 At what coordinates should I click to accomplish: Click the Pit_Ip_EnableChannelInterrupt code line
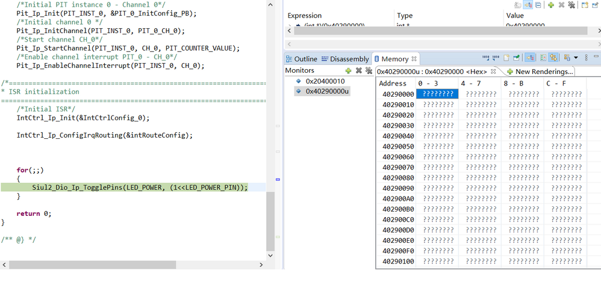(110, 66)
